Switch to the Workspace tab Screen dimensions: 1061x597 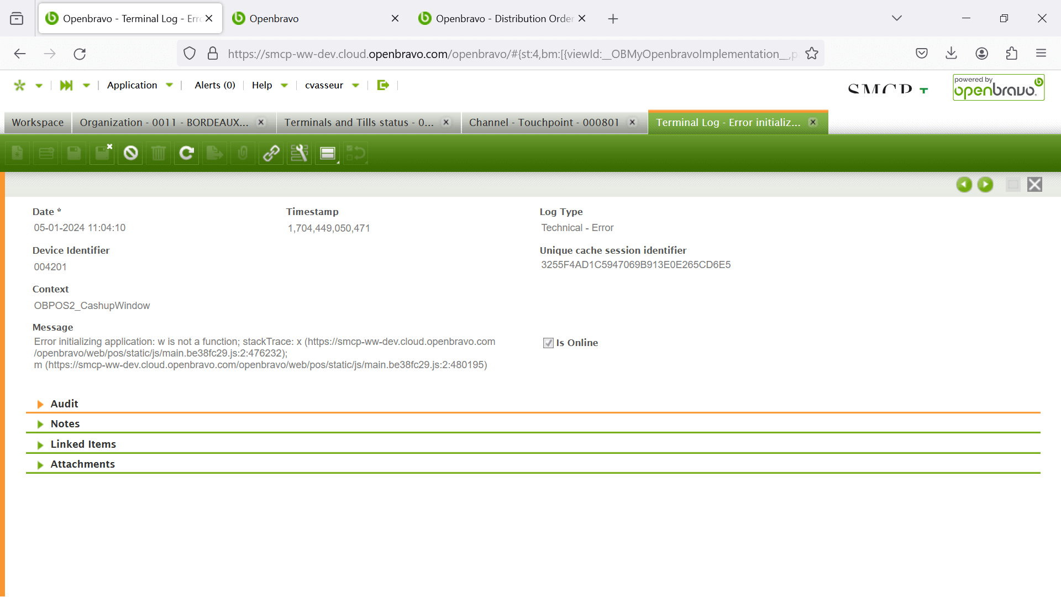[38, 123]
